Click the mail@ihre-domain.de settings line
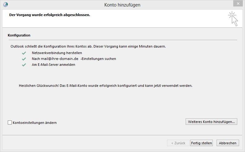 [74, 59]
